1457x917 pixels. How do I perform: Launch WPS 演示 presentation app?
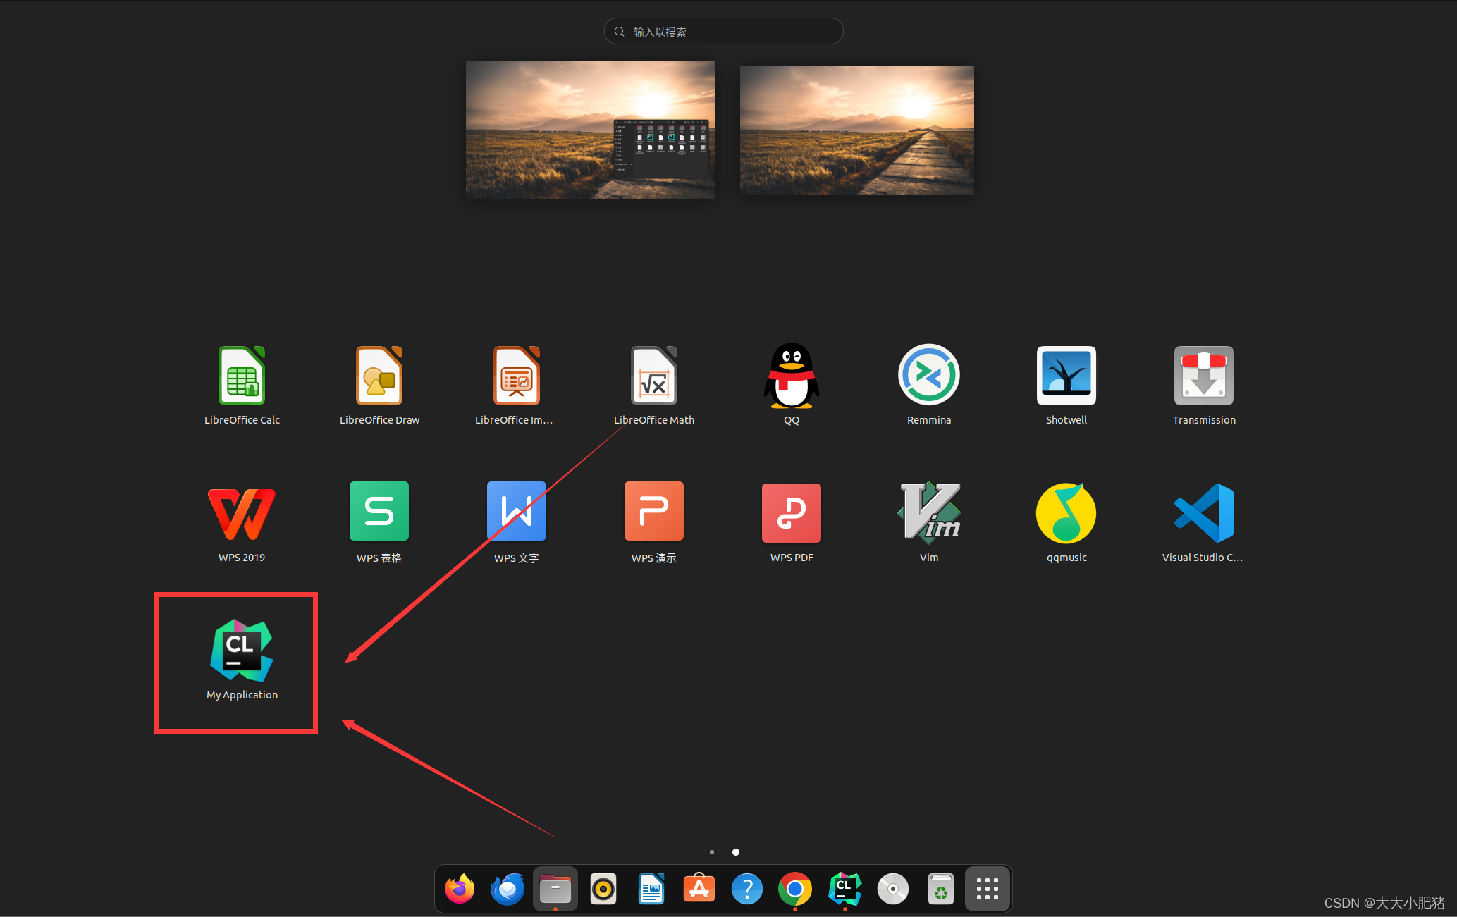click(654, 523)
